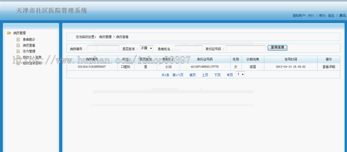Click the 身份证号码 table column header

pyautogui.click(x=205, y=59)
